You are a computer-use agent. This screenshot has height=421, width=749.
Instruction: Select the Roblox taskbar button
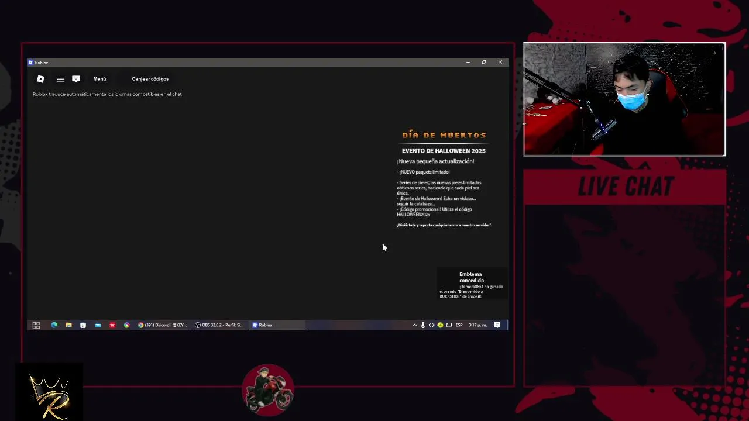point(277,325)
